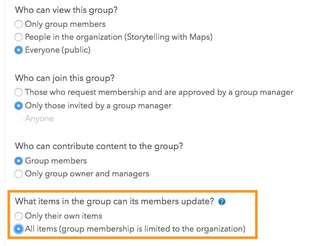Image resolution: width=326 pixels, height=246 pixels.
Task: Select the 'All items' update radio button
Action: point(19,229)
